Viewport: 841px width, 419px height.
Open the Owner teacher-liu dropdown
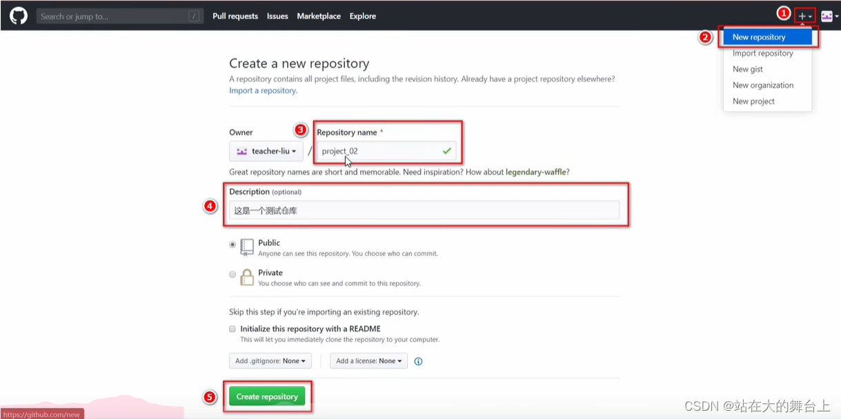click(266, 151)
